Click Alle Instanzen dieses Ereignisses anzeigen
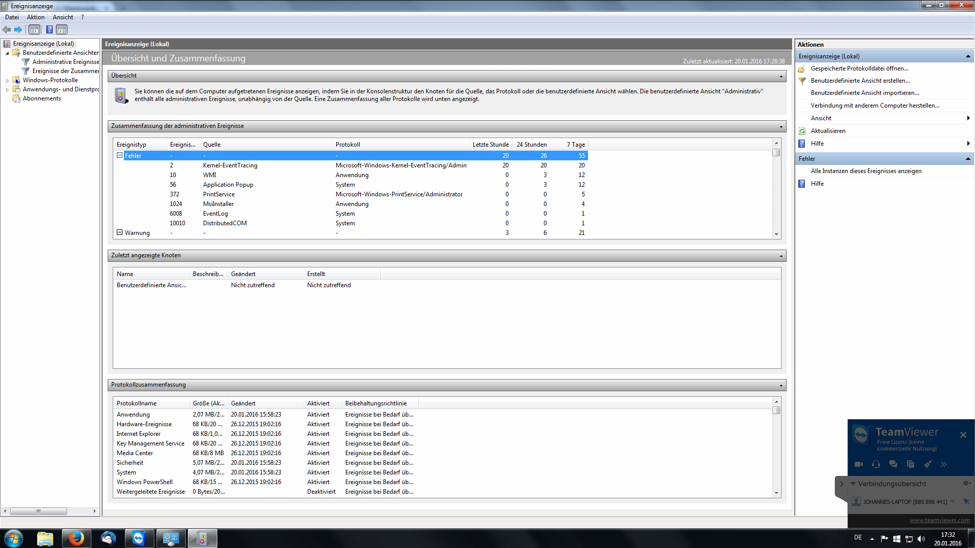 866,171
